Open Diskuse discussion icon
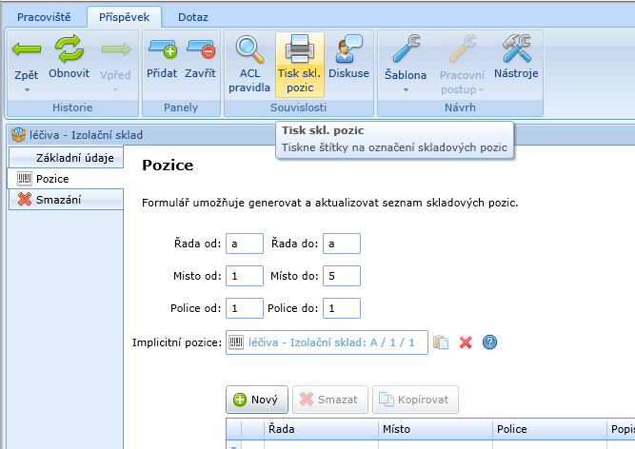The image size is (635, 449). tap(348, 48)
